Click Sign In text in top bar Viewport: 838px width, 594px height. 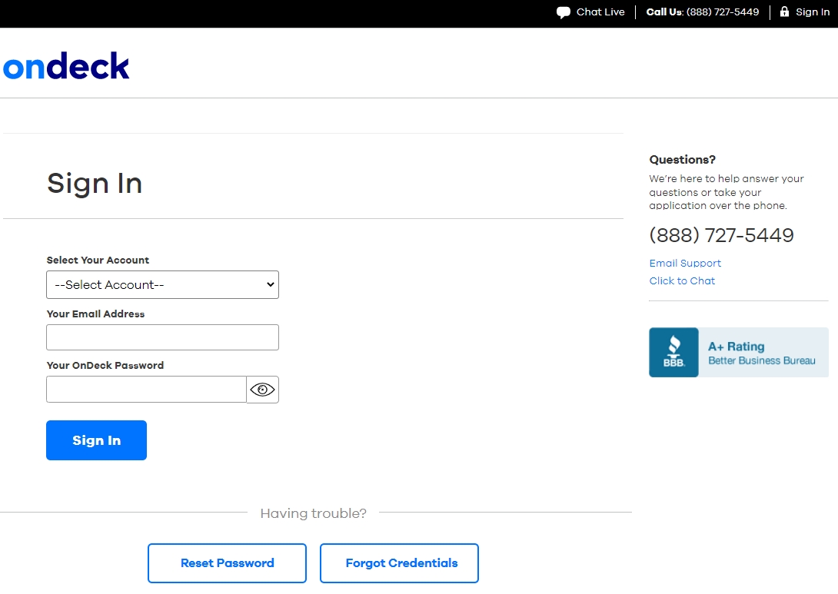813,12
